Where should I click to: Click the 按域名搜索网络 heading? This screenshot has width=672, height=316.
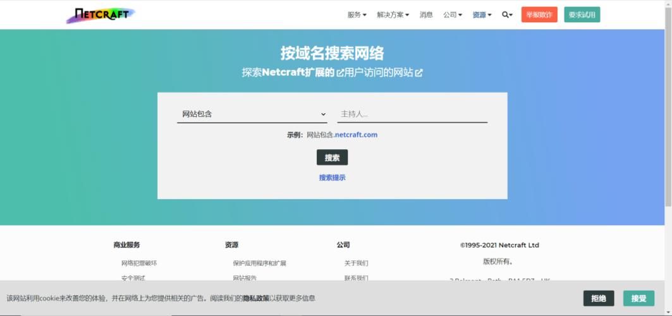click(332, 53)
